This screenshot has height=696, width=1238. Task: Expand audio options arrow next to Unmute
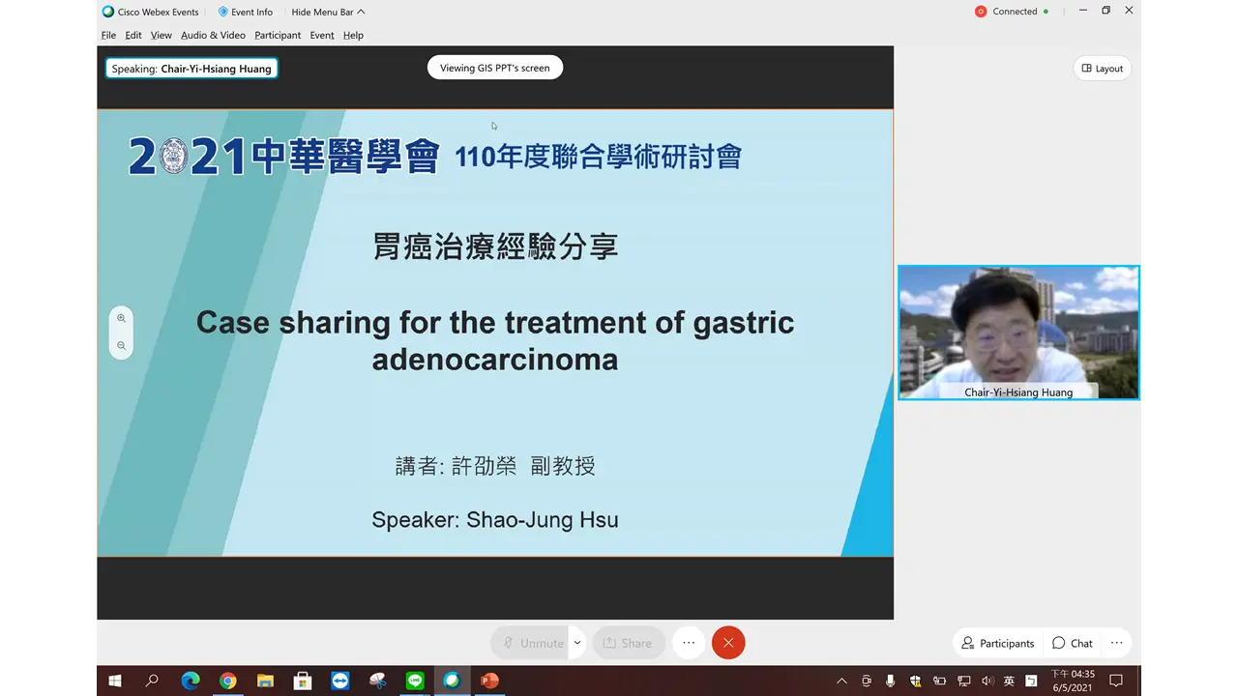[x=577, y=643]
